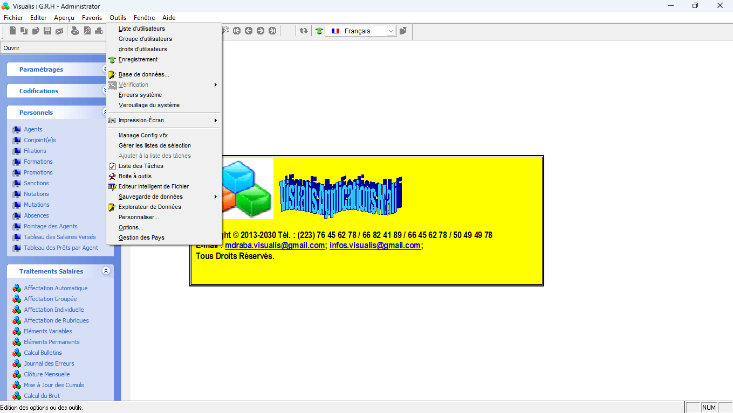Select Verouillage du système menu entry

click(x=164, y=105)
